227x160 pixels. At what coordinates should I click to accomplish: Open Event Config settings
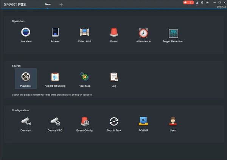click(84, 124)
